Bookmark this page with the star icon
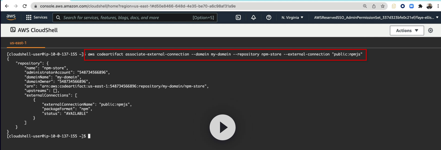The image size is (441, 150). (383, 6)
